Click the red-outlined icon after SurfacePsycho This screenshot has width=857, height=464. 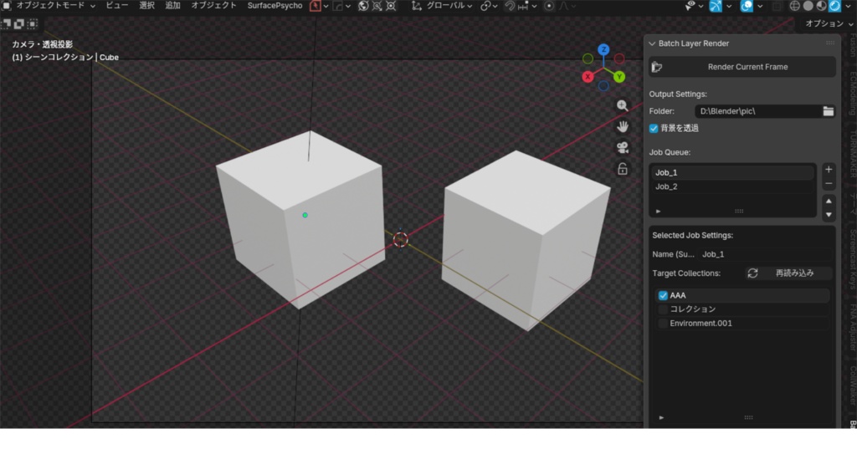point(316,6)
